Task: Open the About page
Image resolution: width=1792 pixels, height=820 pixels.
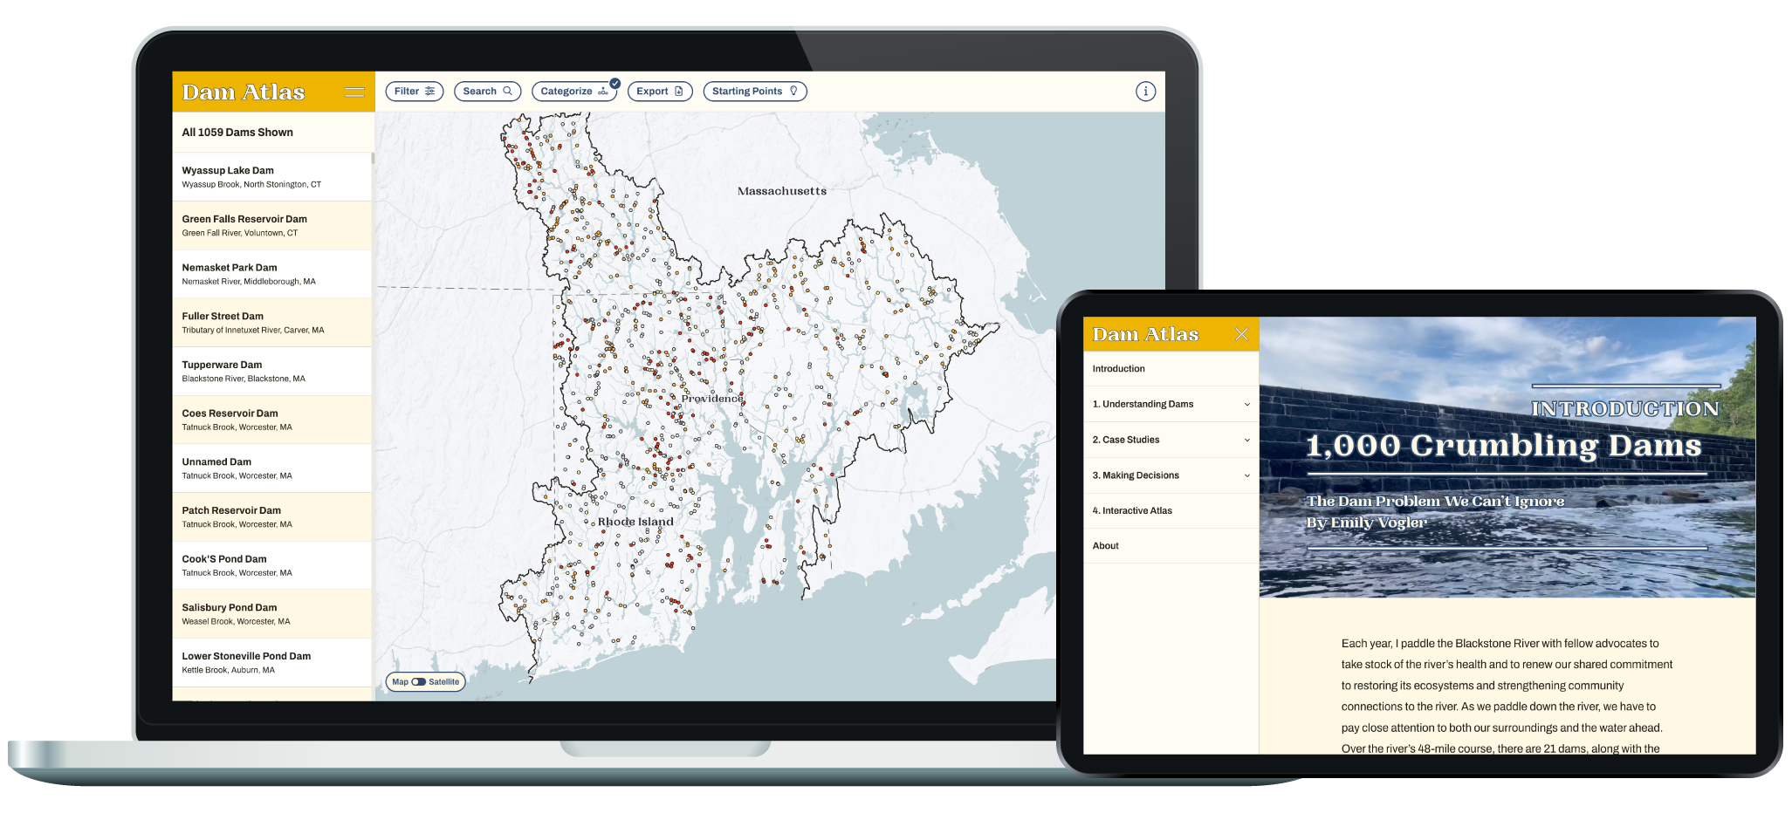Action: 1106,546
